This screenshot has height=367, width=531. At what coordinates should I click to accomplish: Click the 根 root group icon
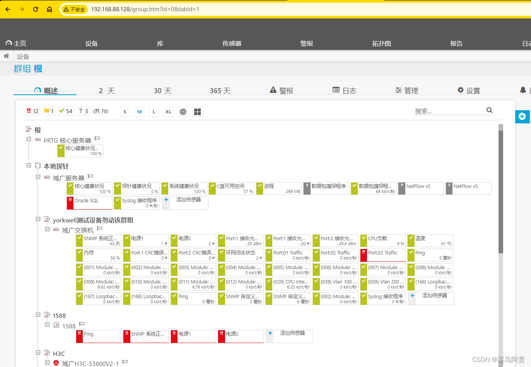pos(29,129)
